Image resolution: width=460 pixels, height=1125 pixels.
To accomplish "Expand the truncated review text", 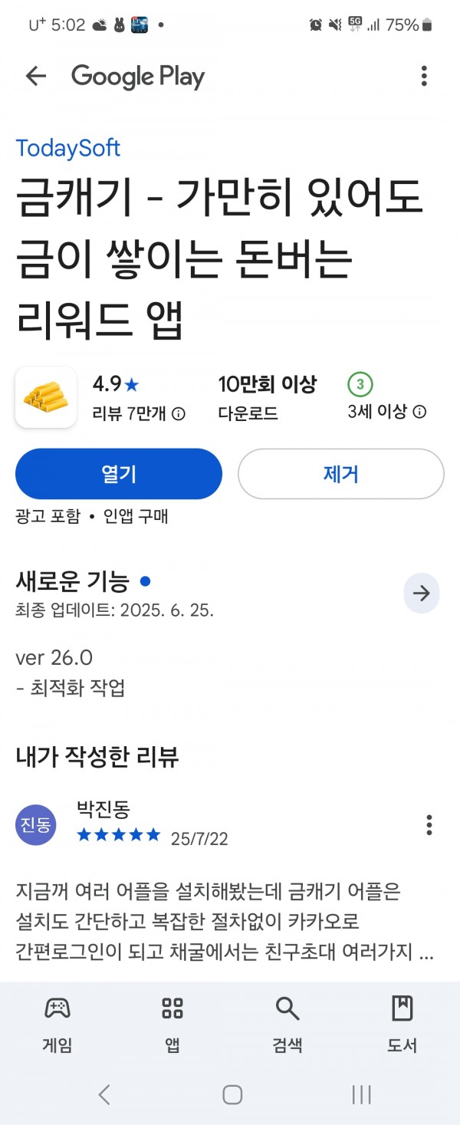I will point(225,923).
